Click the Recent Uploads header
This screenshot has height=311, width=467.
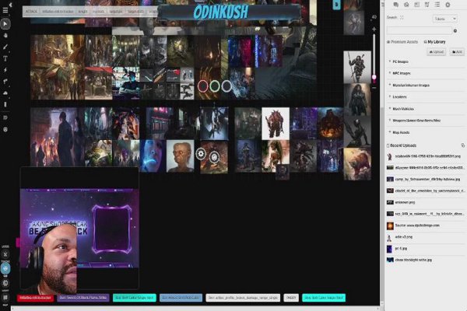[403, 145]
